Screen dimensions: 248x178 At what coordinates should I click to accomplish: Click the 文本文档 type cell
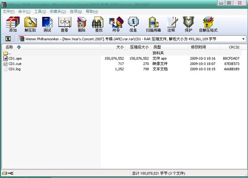pos(160,69)
